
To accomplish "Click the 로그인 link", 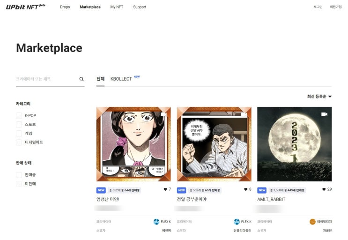I will coord(318,7).
